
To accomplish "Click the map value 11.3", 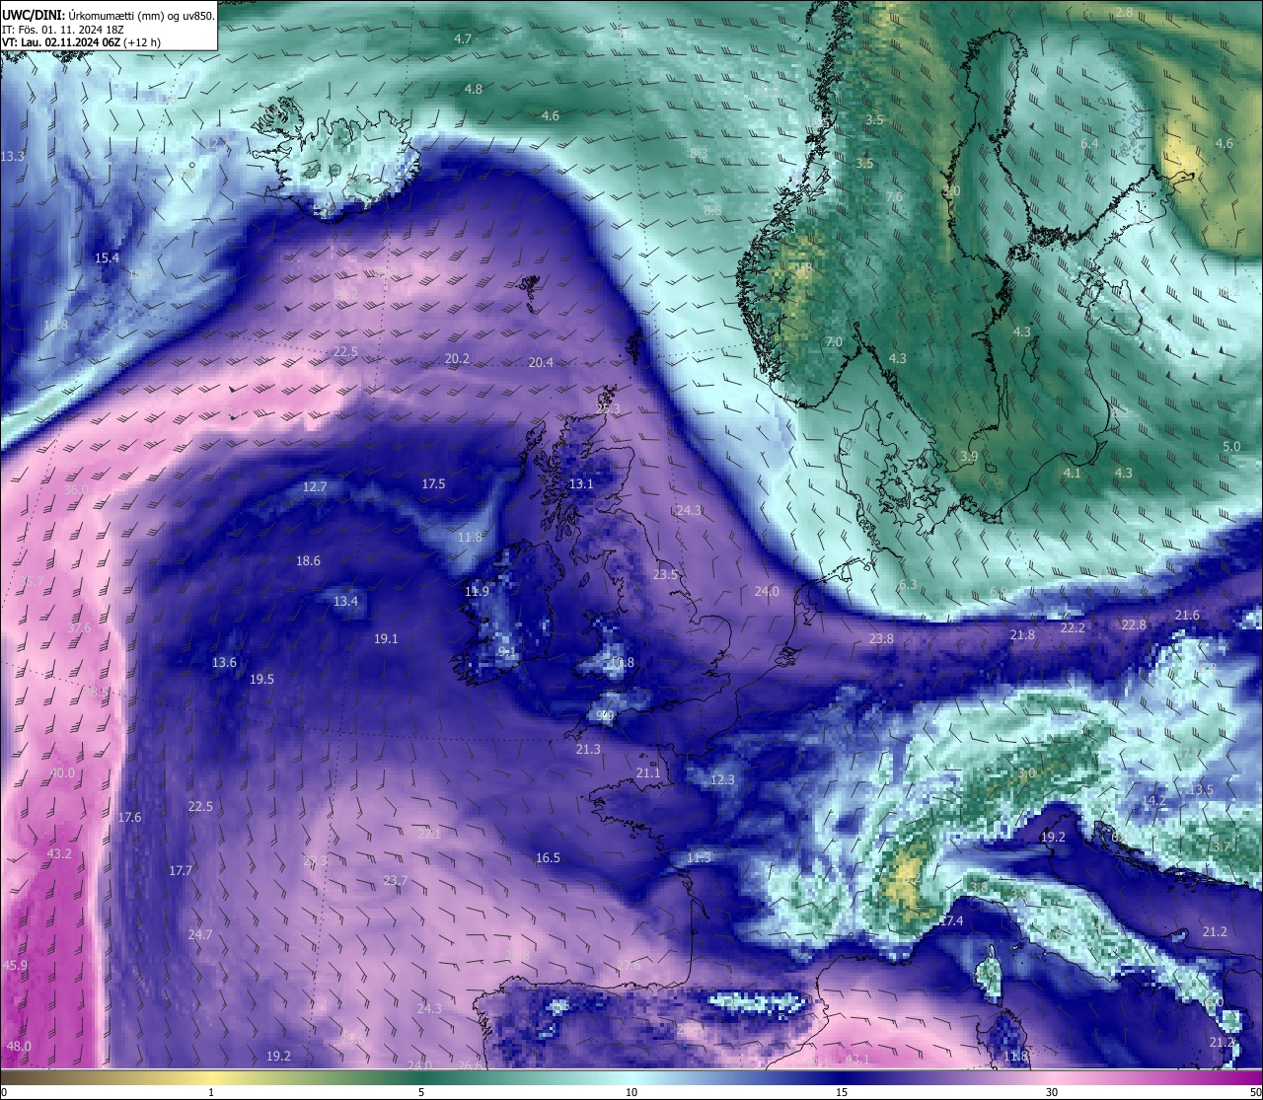I will [x=699, y=857].
